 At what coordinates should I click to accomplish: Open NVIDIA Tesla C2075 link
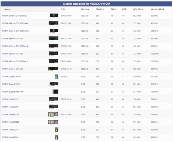10,99
